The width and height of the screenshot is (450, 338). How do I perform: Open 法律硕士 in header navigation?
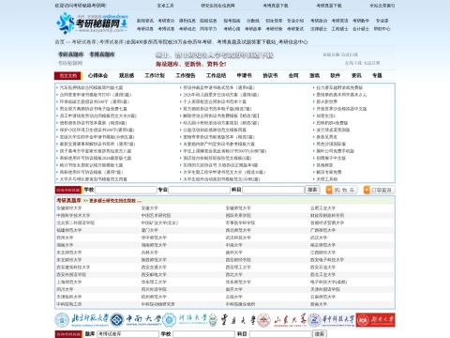(x=319, y=29)
